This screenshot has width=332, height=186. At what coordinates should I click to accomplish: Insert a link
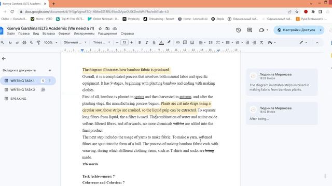click(177, 42)
